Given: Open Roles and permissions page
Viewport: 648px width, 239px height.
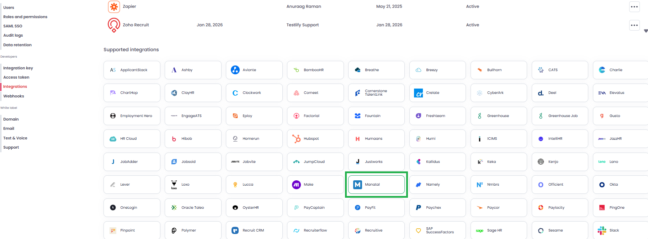Looking at the screenshot, I should [25, 17].
